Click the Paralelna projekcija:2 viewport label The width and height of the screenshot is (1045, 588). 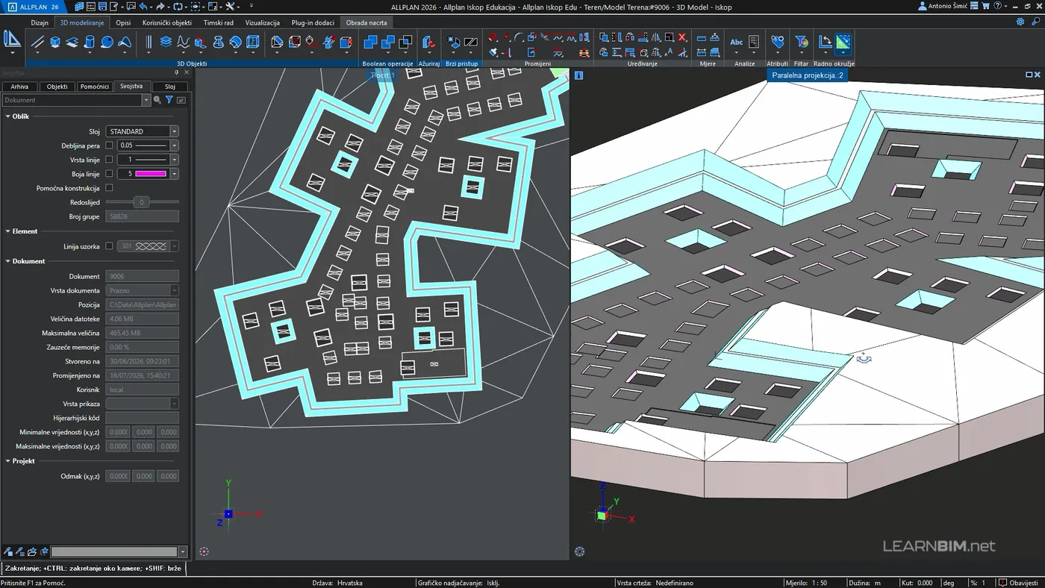click(808, 75)
